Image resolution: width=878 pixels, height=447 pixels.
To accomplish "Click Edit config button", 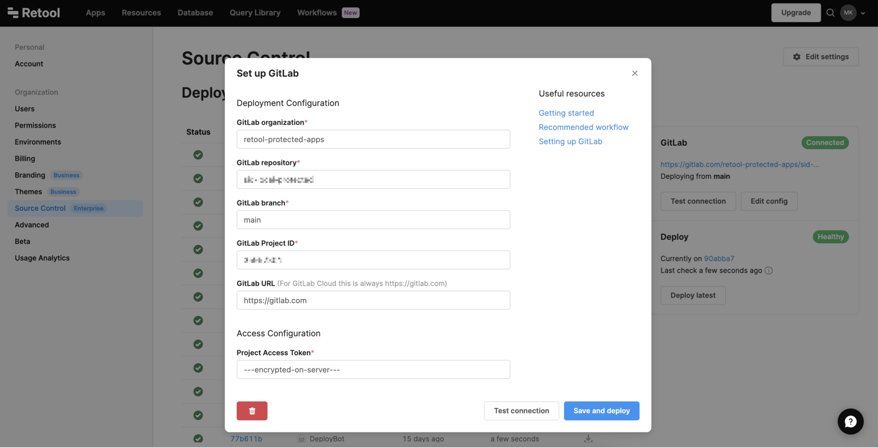I will click(x=769, y=201).
